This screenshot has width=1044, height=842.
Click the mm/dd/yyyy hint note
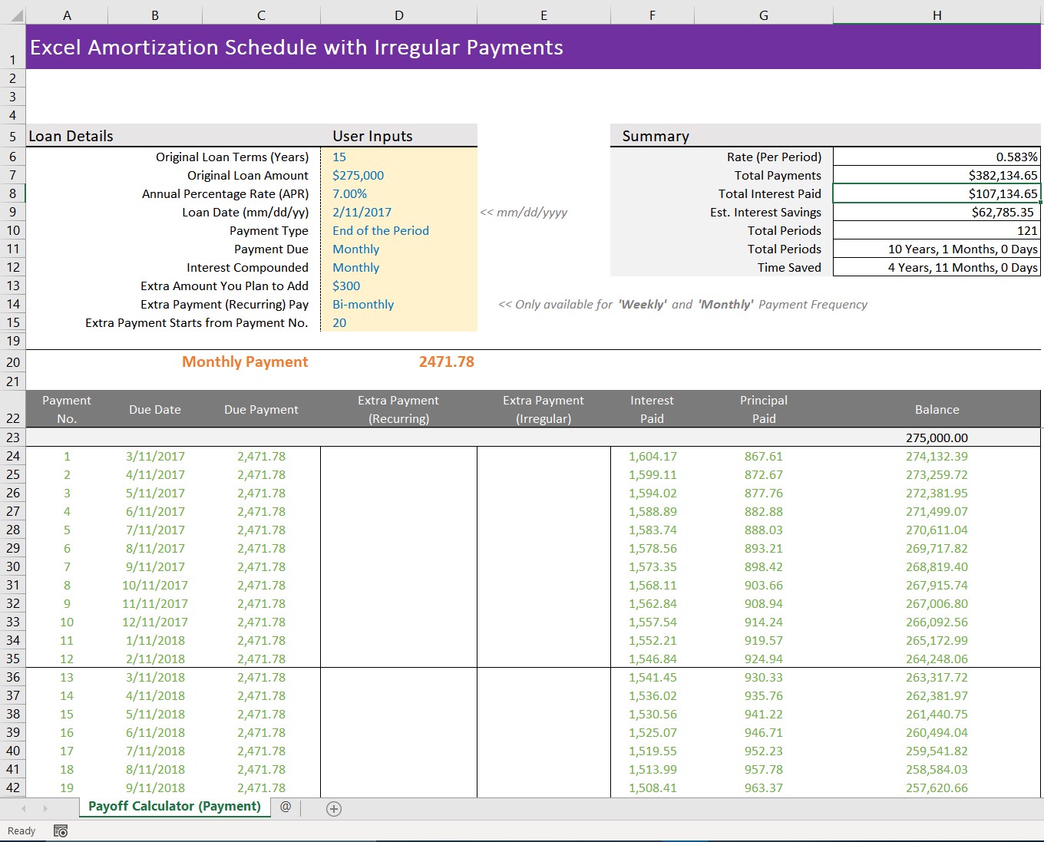pos(524,212)
